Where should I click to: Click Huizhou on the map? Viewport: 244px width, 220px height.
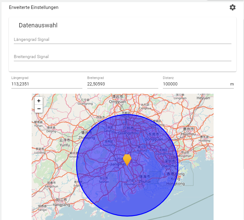click(x=188, y=134)
